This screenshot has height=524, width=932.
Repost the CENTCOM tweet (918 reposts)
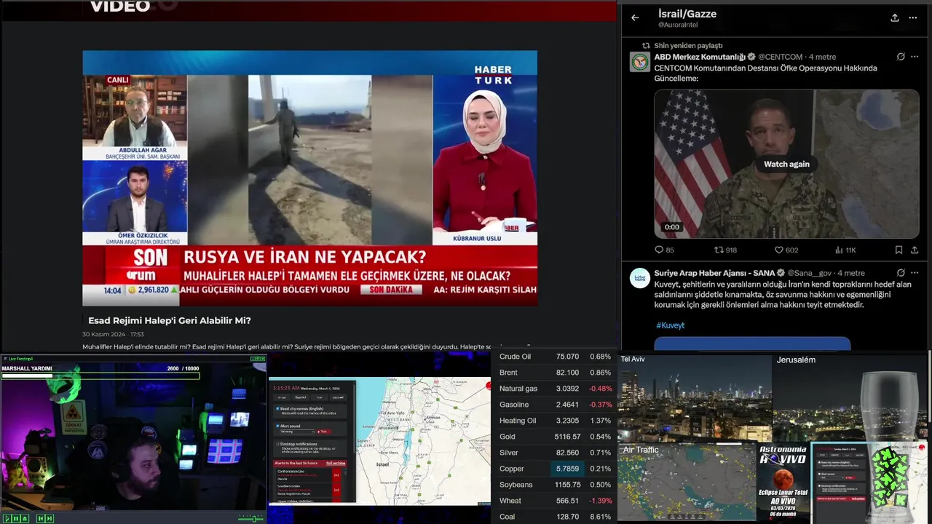click(725, 250)
